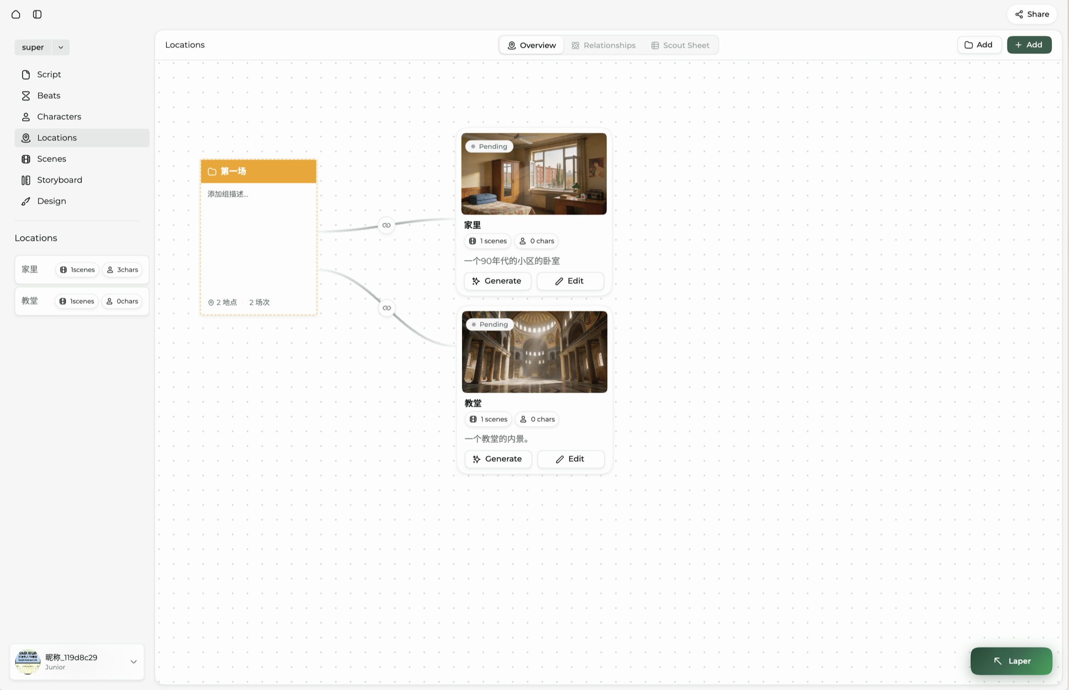Viewport: 1069px width, 690px height.
Task: Click the church interior thumbnail image
Action: 534,352
